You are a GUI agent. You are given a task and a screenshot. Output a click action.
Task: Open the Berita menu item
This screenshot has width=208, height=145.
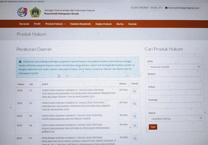point(120,24)
